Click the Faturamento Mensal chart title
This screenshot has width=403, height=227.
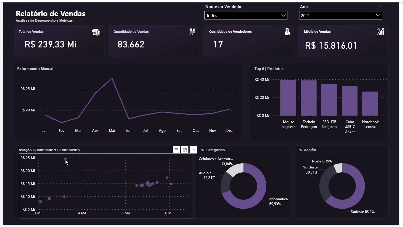35,69
